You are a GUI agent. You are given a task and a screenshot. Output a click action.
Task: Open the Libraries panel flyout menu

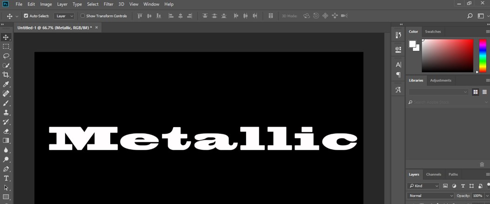488,81
